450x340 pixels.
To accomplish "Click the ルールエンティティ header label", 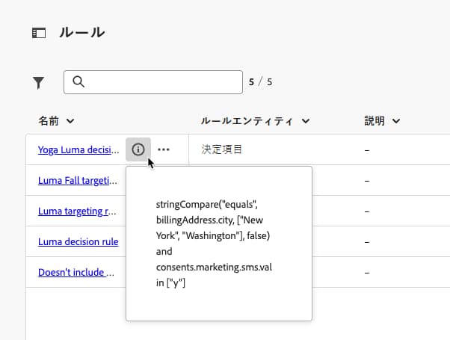I will point(247,121).
